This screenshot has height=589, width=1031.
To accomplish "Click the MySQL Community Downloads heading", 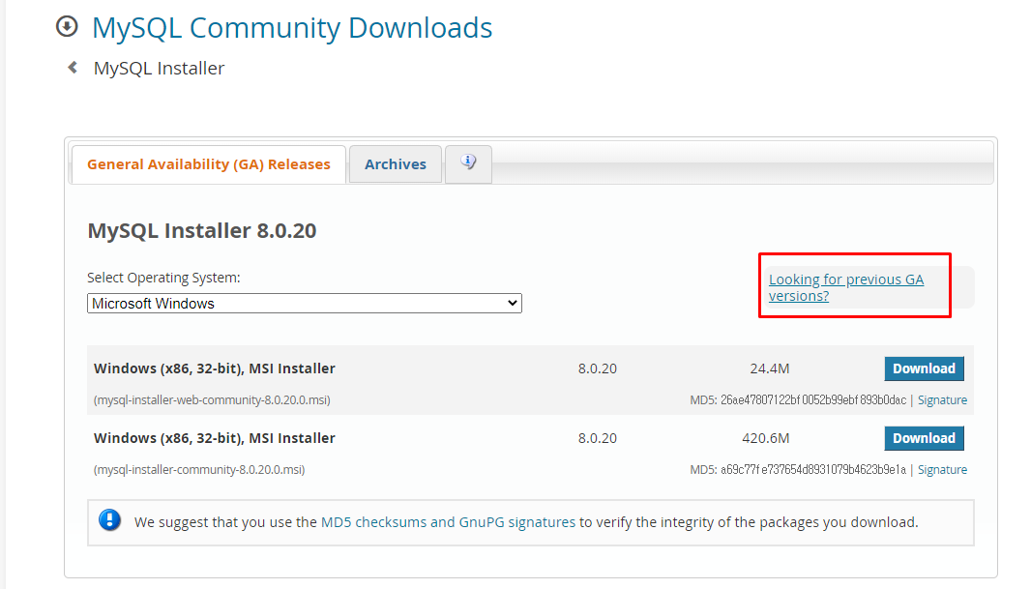I will click(292, 28).
